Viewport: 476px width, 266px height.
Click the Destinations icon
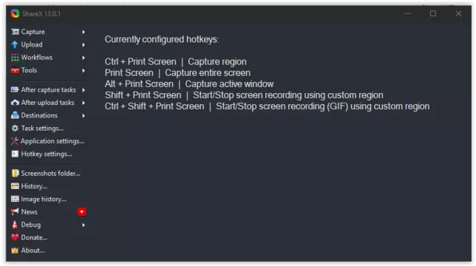(x=15, y=115)
